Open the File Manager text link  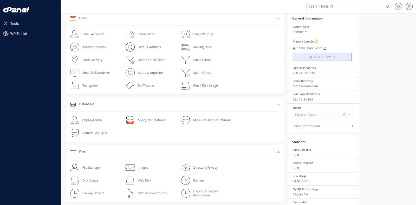(92, 168)
